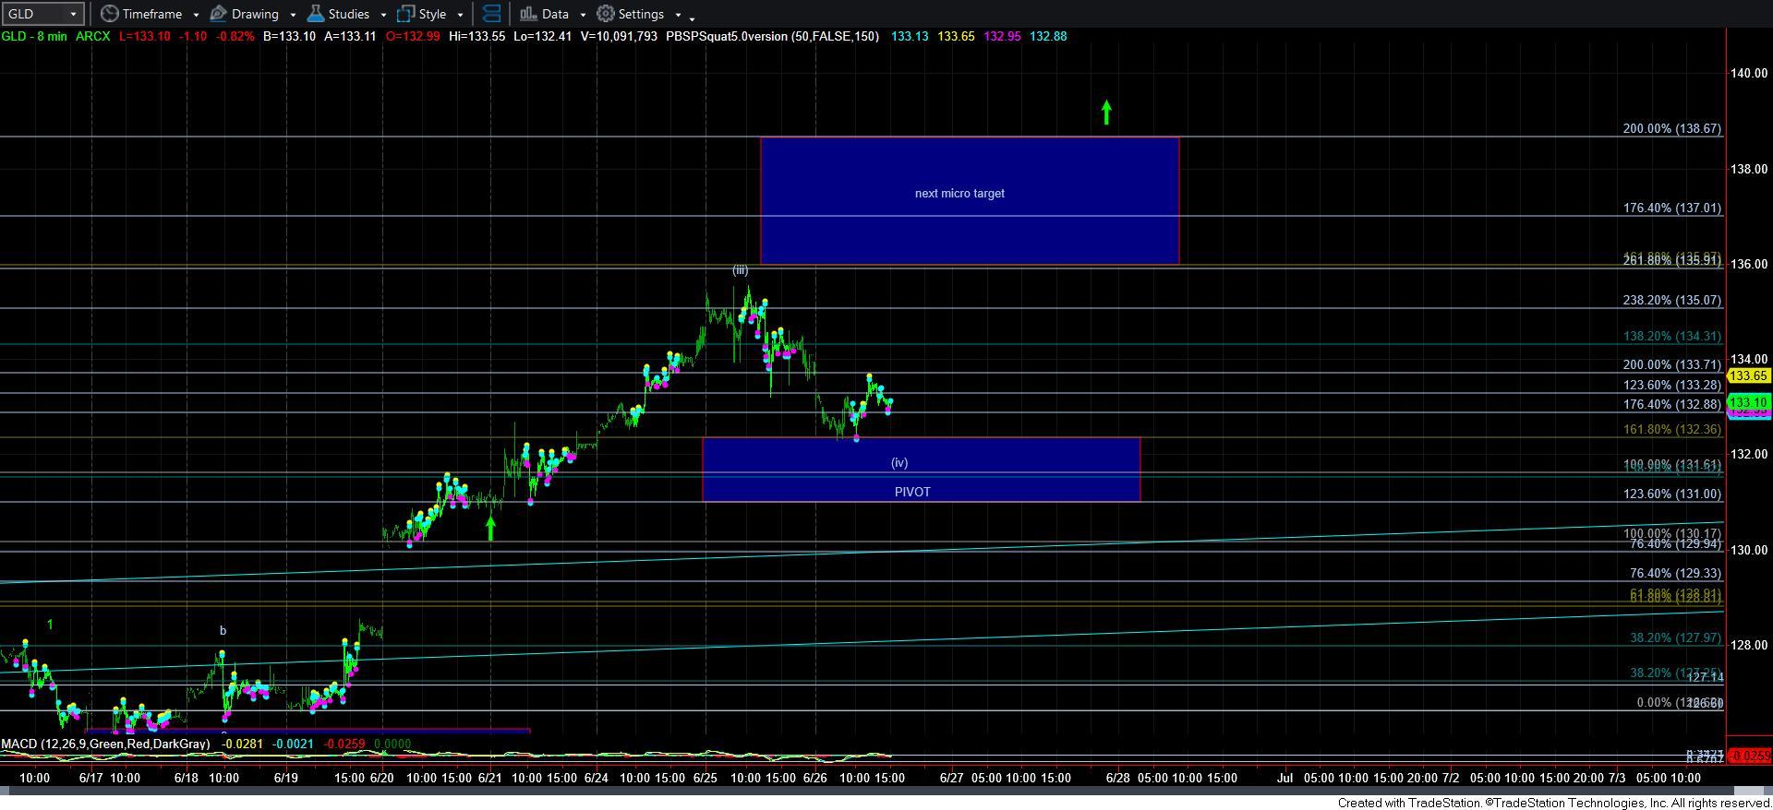This screenshot has width=1773, height=810.
Task: Open the Data menu label
Action: (555, 14)
